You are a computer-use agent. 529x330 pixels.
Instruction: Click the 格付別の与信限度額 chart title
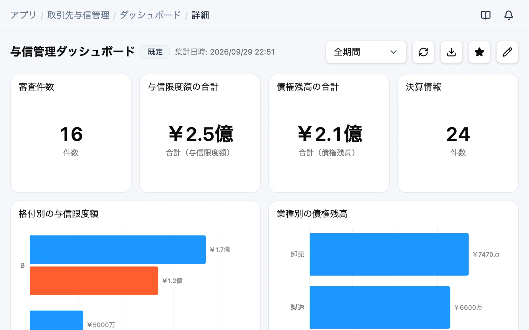pos(59,214)
